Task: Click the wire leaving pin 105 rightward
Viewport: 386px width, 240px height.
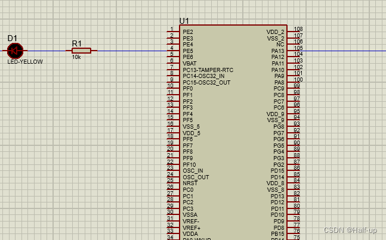Action: [342, 51]
